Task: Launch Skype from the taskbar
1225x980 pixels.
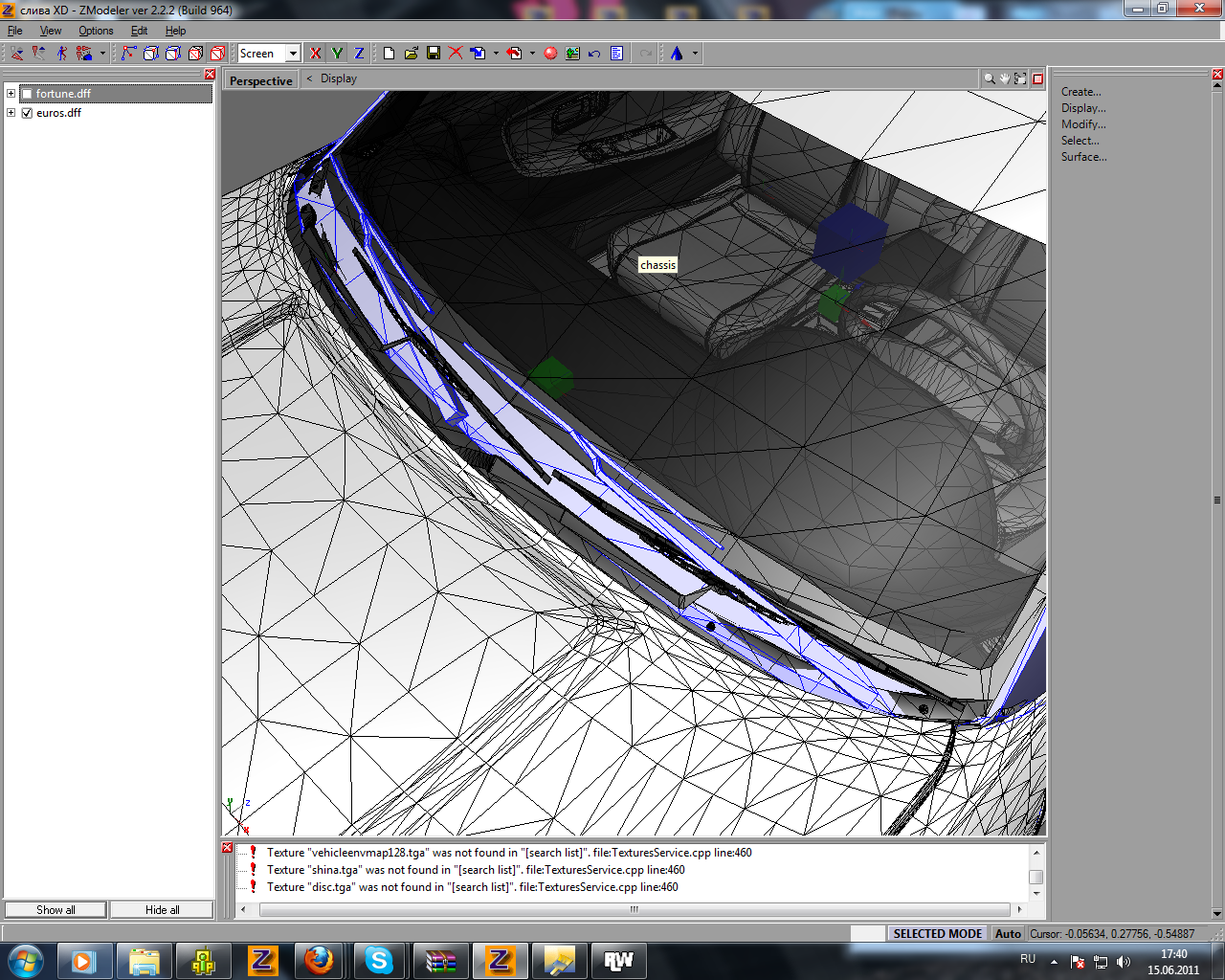Action: click(379, 960)
